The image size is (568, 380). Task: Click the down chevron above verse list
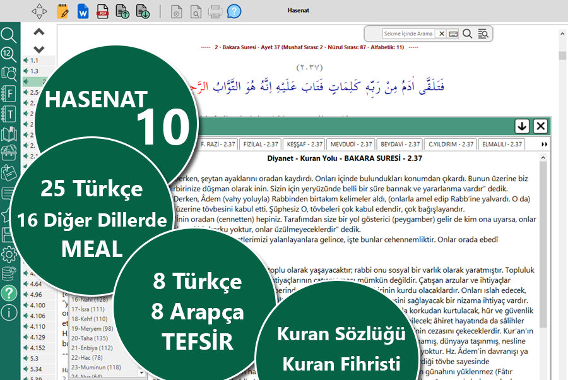38,49
